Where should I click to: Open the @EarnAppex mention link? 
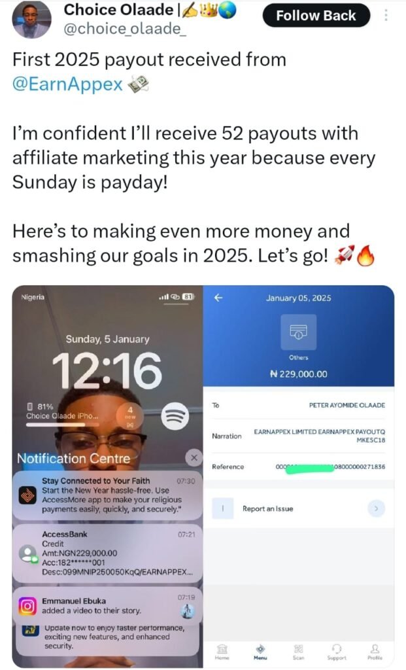pyautogui.click(x=67, y=84)
